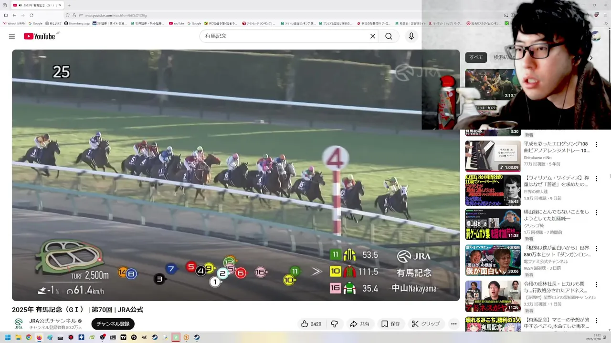Open the 横山緑 video thumbnail
611x343 pixels.
point(493,224)
